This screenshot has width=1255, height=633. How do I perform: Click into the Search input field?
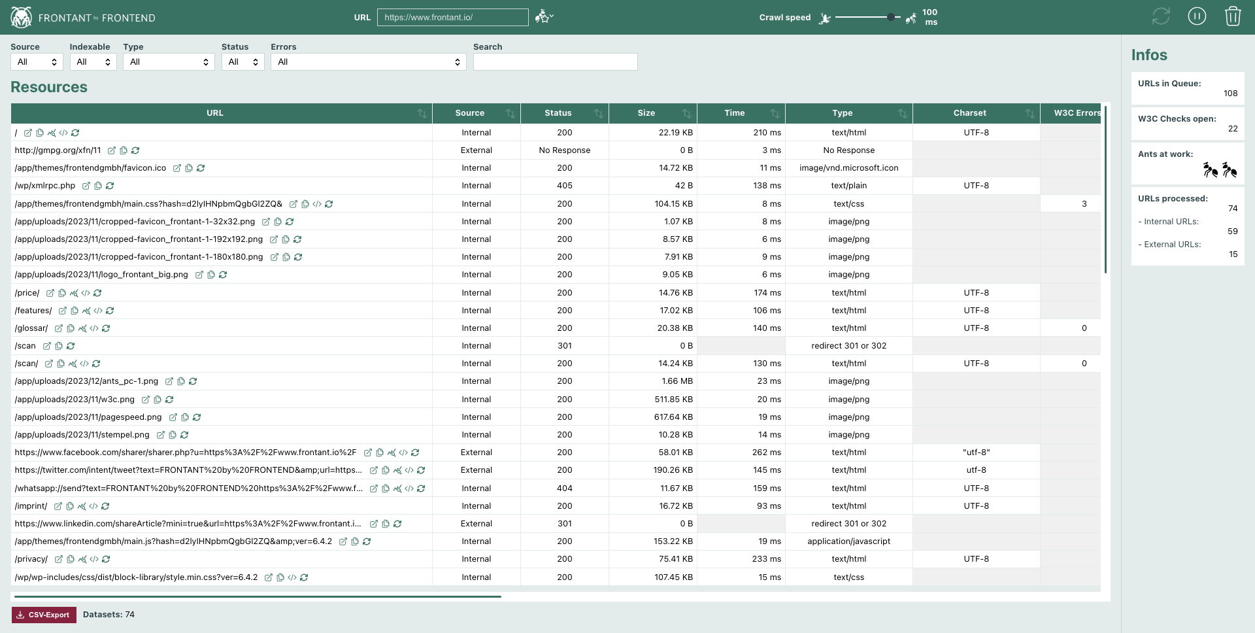(555, 61)
